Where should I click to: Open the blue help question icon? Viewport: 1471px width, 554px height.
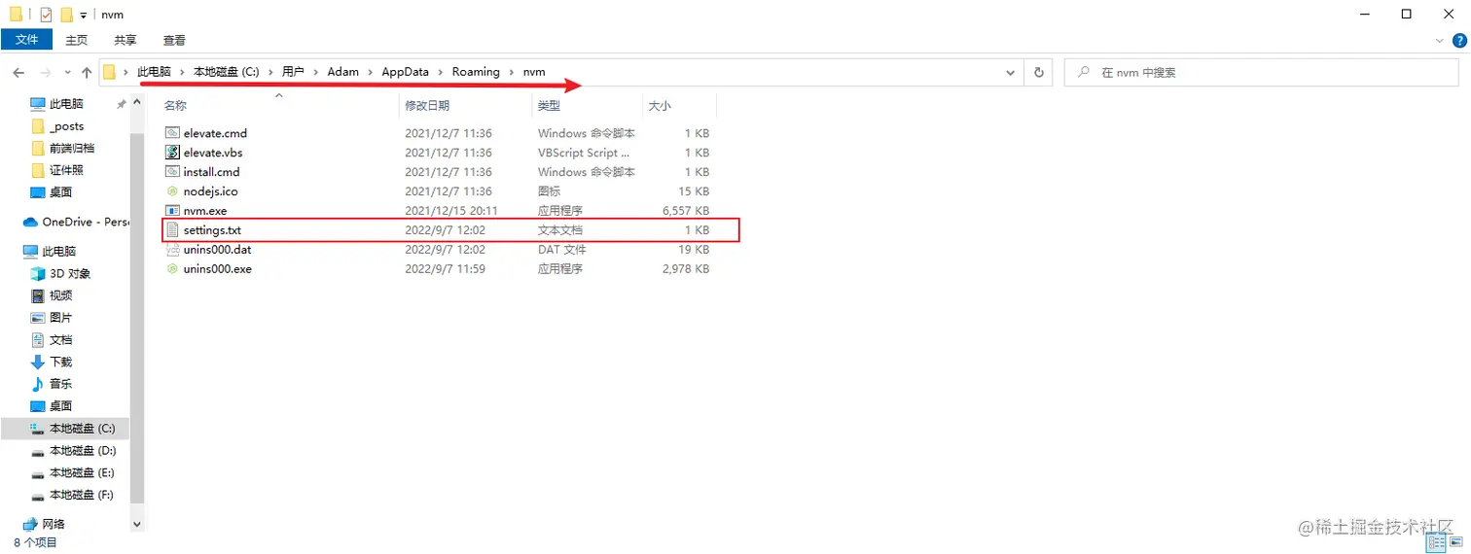pyautogui.click(x=1459, y=41)
